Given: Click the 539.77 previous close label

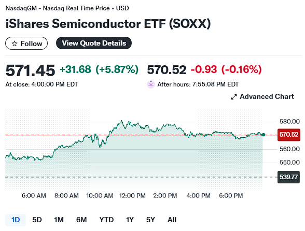Looking at the screenshot, I should pos(288,177).
